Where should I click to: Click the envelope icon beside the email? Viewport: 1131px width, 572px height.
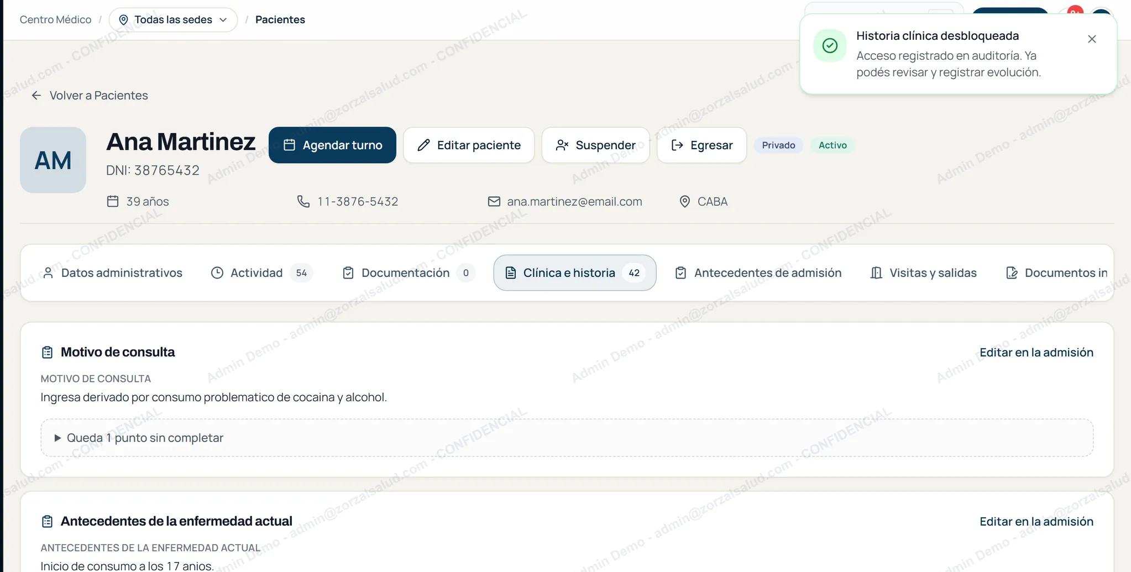point(494,201)
